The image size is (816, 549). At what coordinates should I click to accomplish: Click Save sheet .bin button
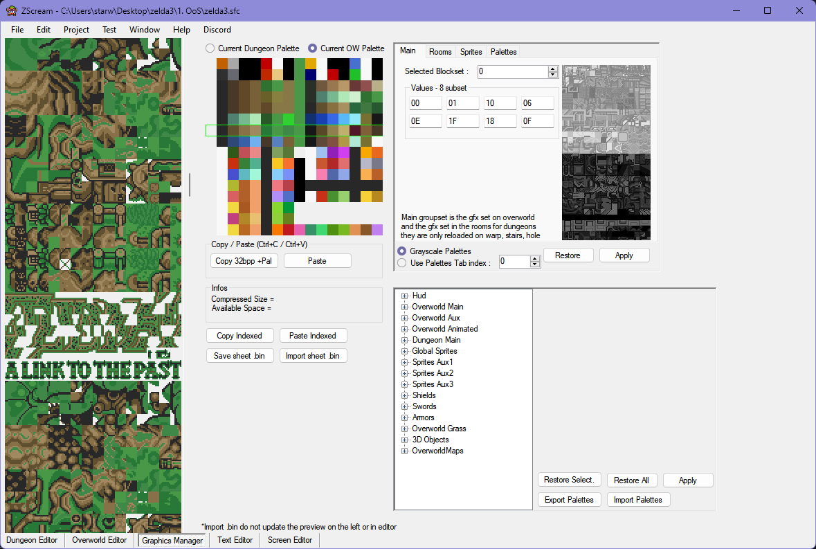point(239,356)
